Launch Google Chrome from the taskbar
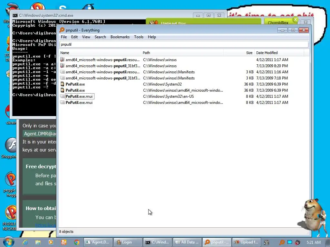This screenshot has height=247, width=330. tap(77, 242)
